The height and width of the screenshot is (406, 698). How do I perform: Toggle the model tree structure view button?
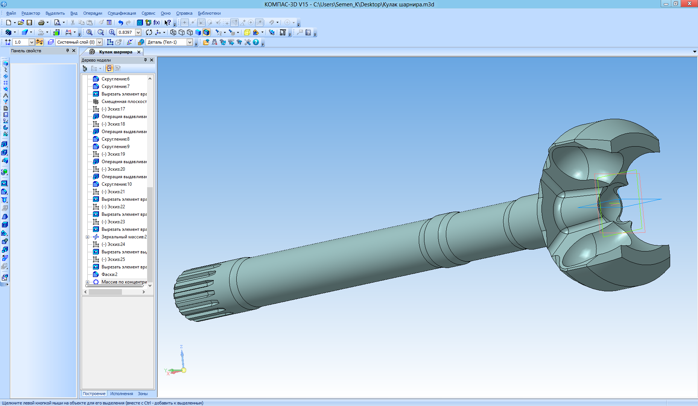(x=85, y=68)
